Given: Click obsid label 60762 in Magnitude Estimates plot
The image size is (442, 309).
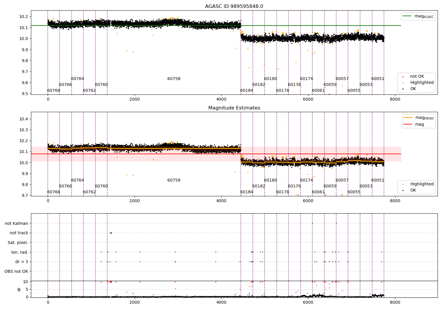Looking at the screenshot, I should pyautogui.click(x=89, y=192).
